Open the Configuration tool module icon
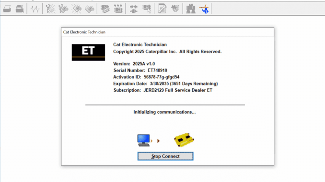This screenshot has width=325, height=182. tap(118, 9)
